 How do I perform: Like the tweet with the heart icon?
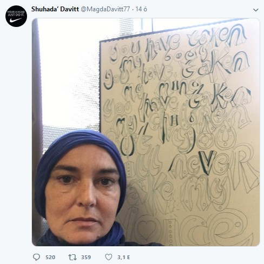pyautogui.click(x=109, y=257)
